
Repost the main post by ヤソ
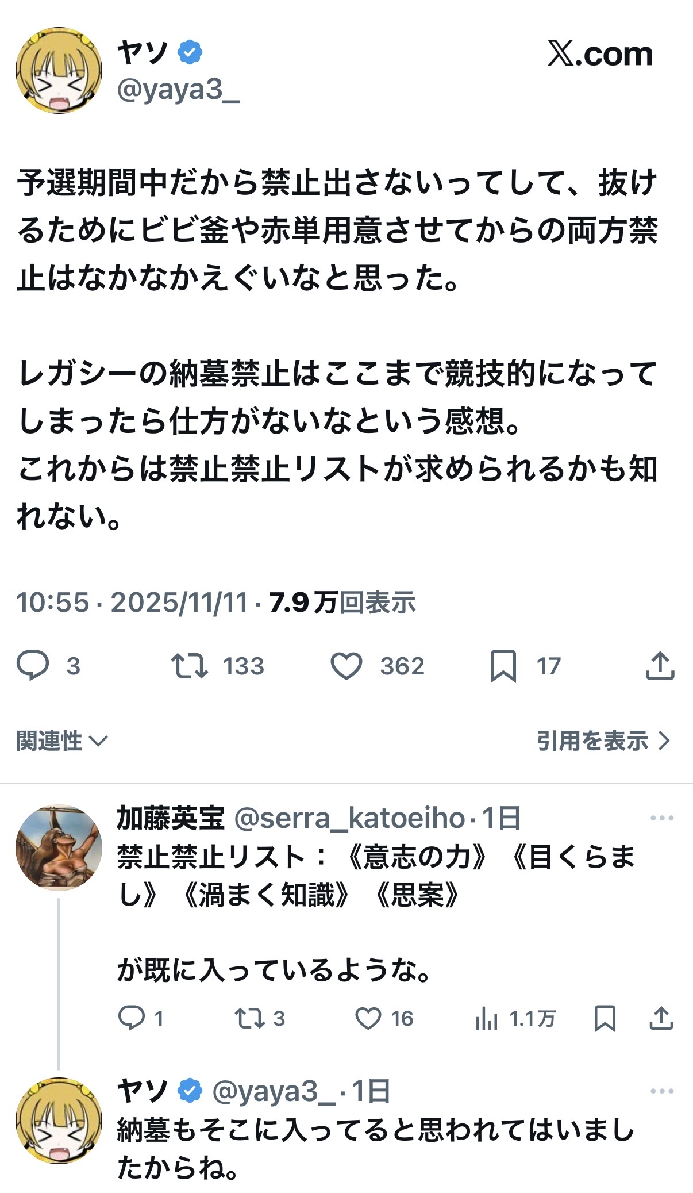190,666
